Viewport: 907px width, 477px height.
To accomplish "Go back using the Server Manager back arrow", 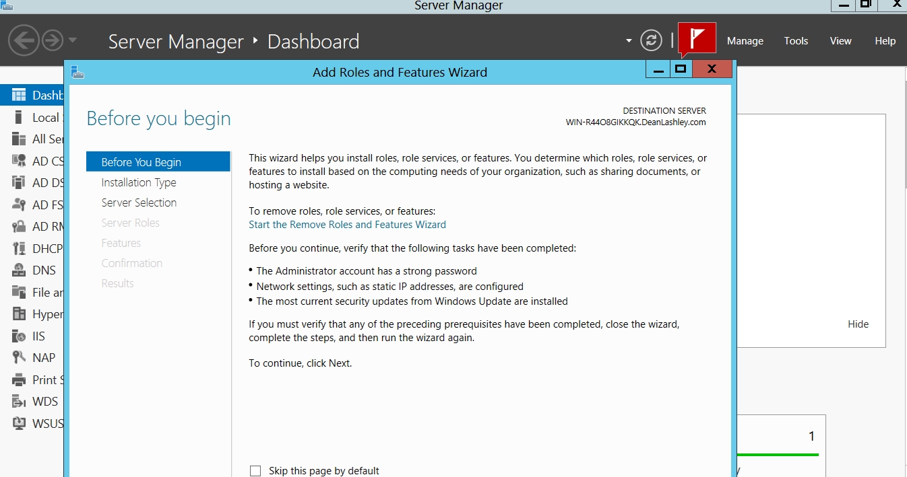I will click(x=24, y=40).
